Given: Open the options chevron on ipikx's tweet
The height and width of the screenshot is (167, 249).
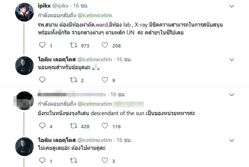Looking at the screenshot, I should point(232,6).
